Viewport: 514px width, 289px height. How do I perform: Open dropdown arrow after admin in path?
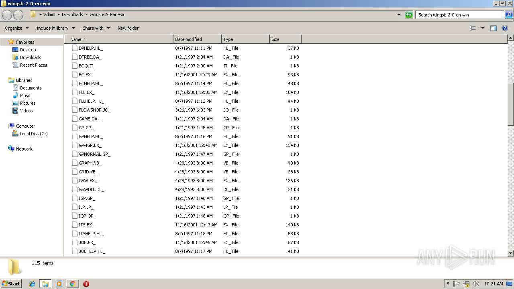[59, 15]
